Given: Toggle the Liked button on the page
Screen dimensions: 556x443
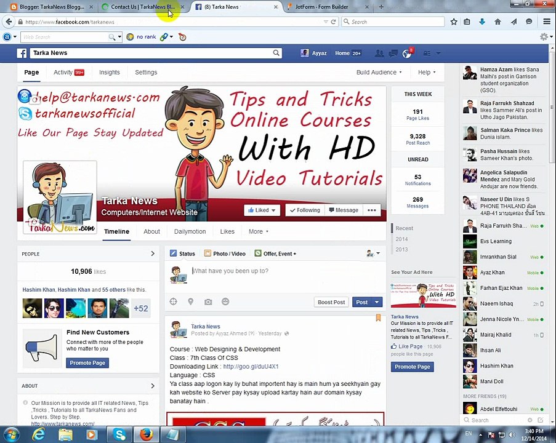Looking at the screenshot, I should [x=262, y=210].
